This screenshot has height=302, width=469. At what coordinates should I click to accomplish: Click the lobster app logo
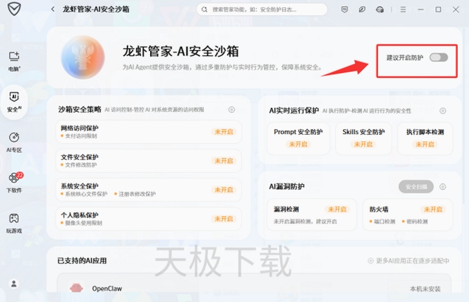[x=83, y=57]
